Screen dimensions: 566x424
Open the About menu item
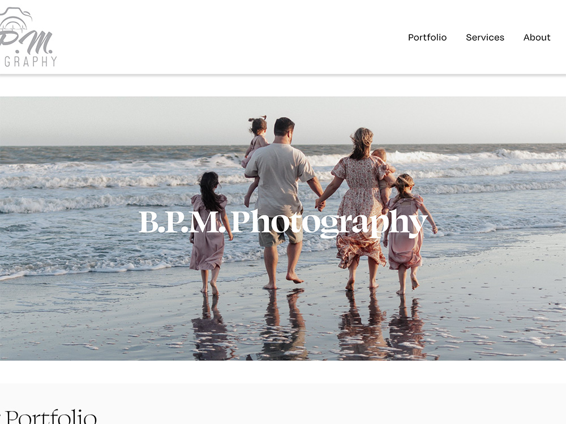(x=537, y=37)
